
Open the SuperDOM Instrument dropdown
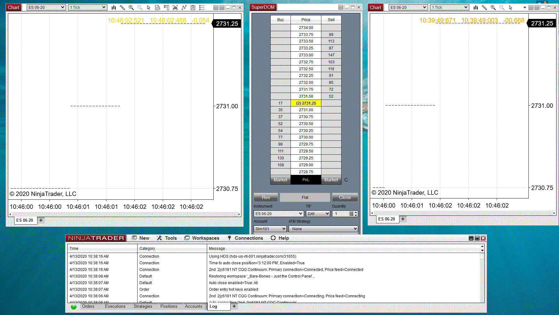click(279, 214)
